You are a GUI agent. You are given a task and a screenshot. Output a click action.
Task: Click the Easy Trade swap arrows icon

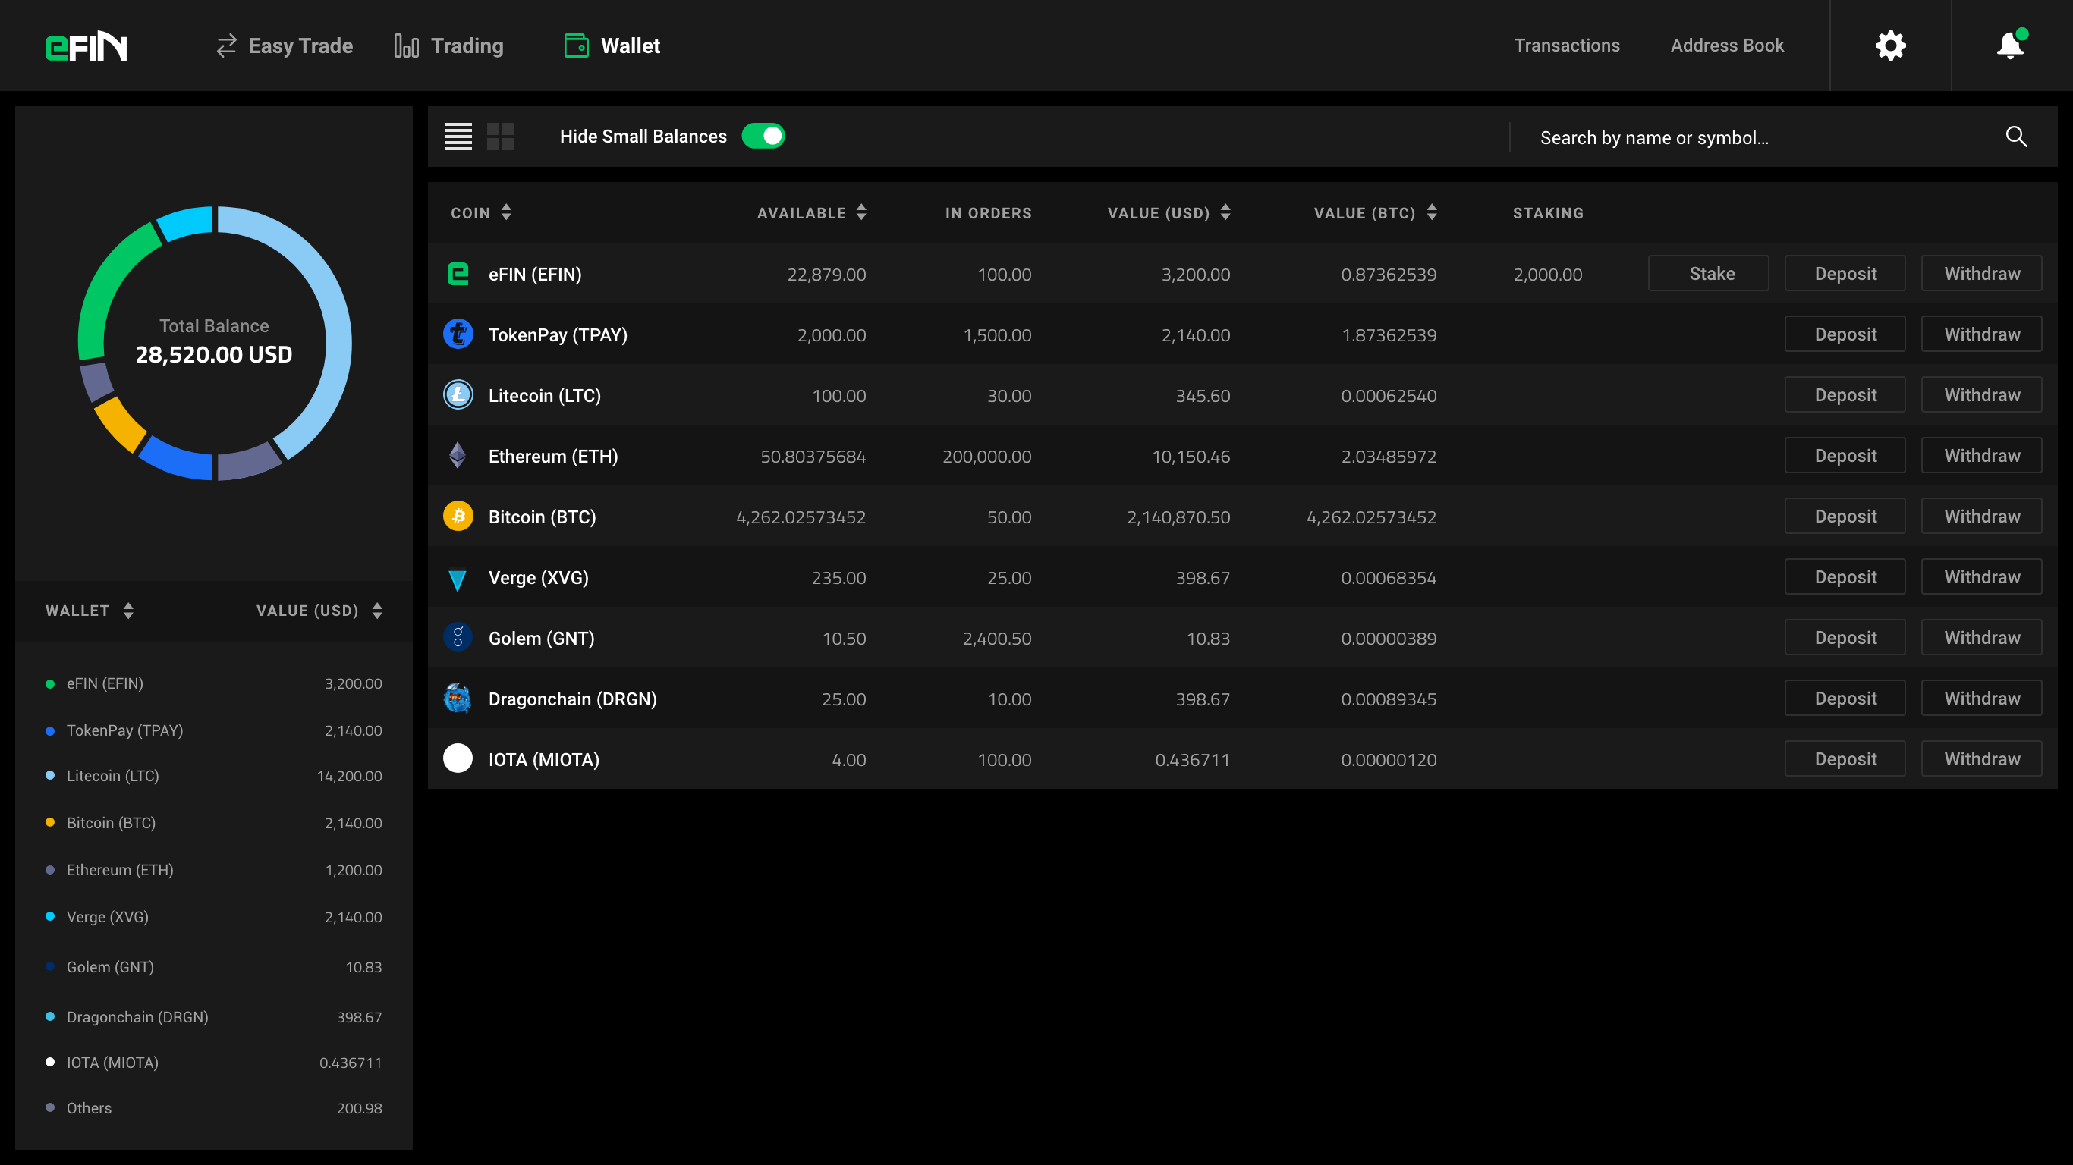(x=227, y=46)
